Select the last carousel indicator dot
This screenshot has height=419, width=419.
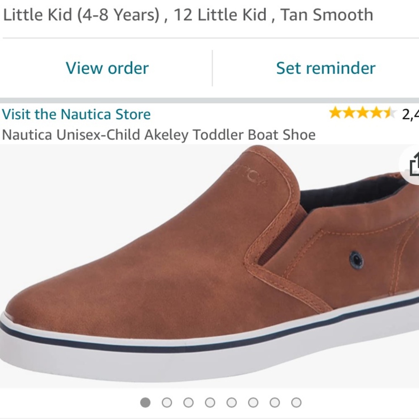pos(295,401)
